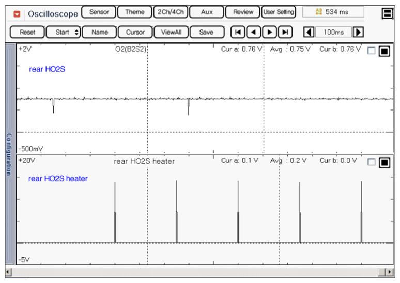
Task: Click the horizontal scrollbar right arrow
Action: click(389, 272)
